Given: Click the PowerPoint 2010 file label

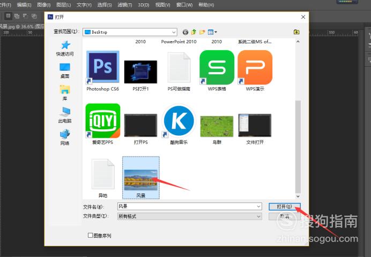Looking at the screenshot, I should click(179, 42).
